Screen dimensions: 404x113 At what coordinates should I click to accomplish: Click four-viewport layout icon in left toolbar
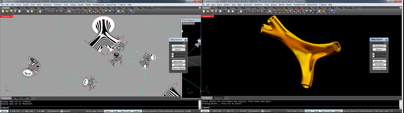click(x=69, y=11)
